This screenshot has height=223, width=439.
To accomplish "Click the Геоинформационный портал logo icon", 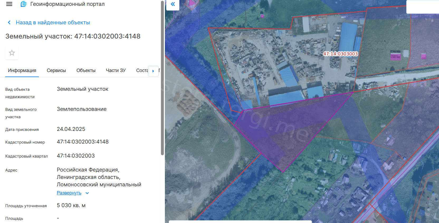I will [x=24, y=4].
